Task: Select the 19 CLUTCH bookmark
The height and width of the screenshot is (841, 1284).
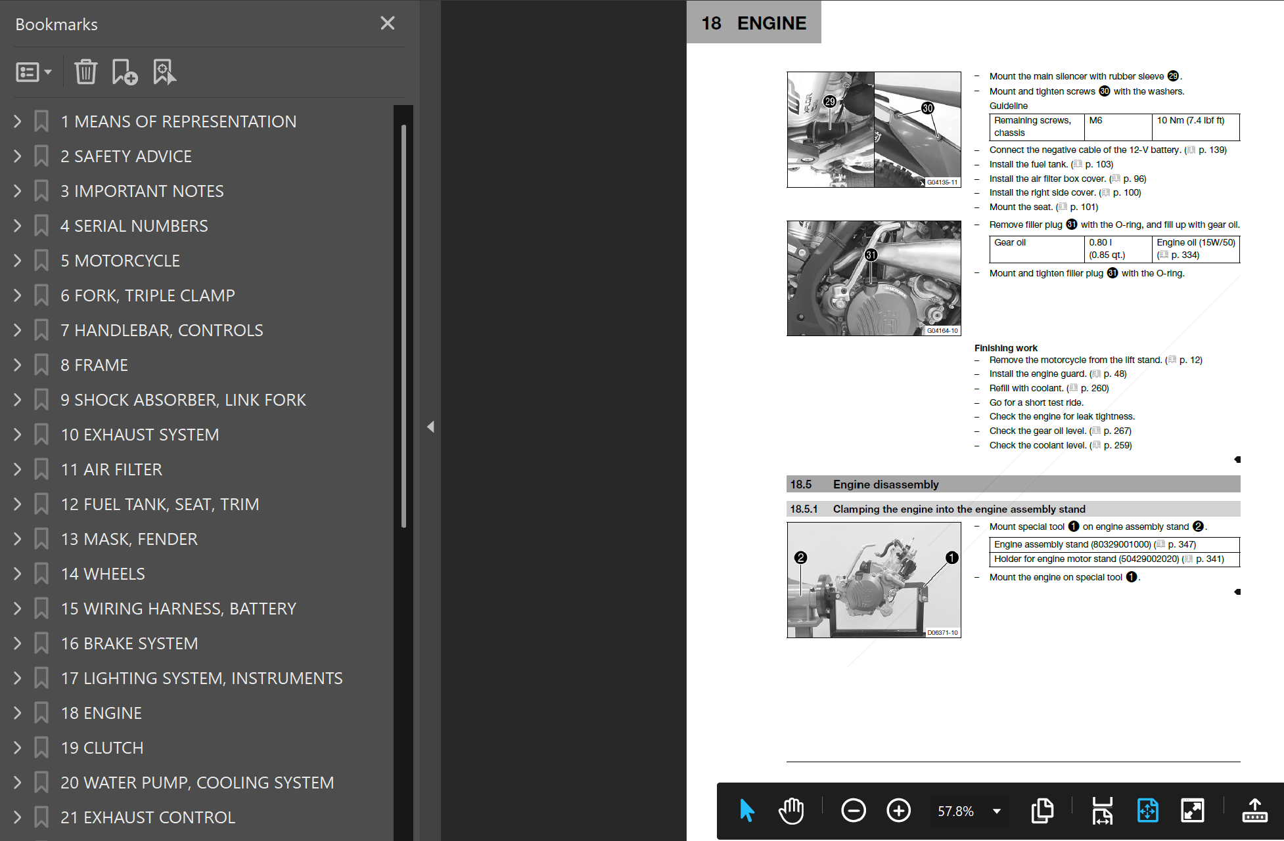Action: pos(102,748)
